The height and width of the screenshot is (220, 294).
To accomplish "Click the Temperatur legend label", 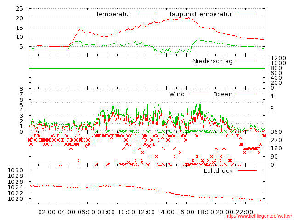I will tap(113, 14).
